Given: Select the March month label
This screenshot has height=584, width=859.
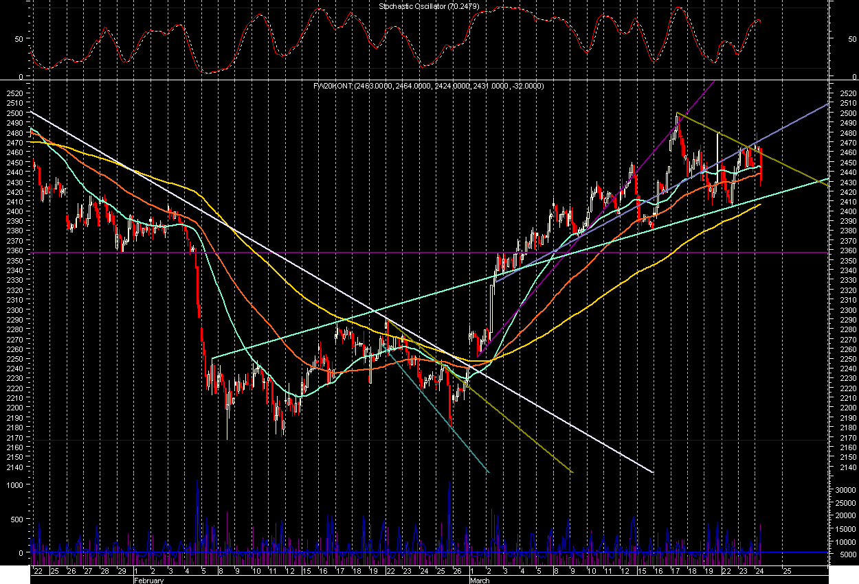Looking at the screenshot, I should point(480,580).
